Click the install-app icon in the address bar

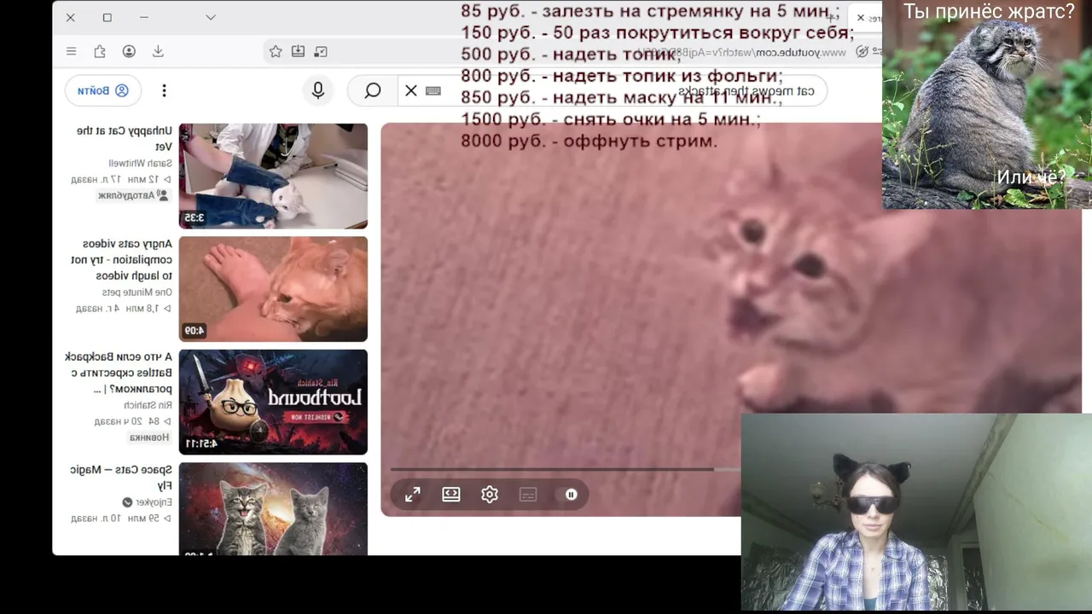coord(298,51)
